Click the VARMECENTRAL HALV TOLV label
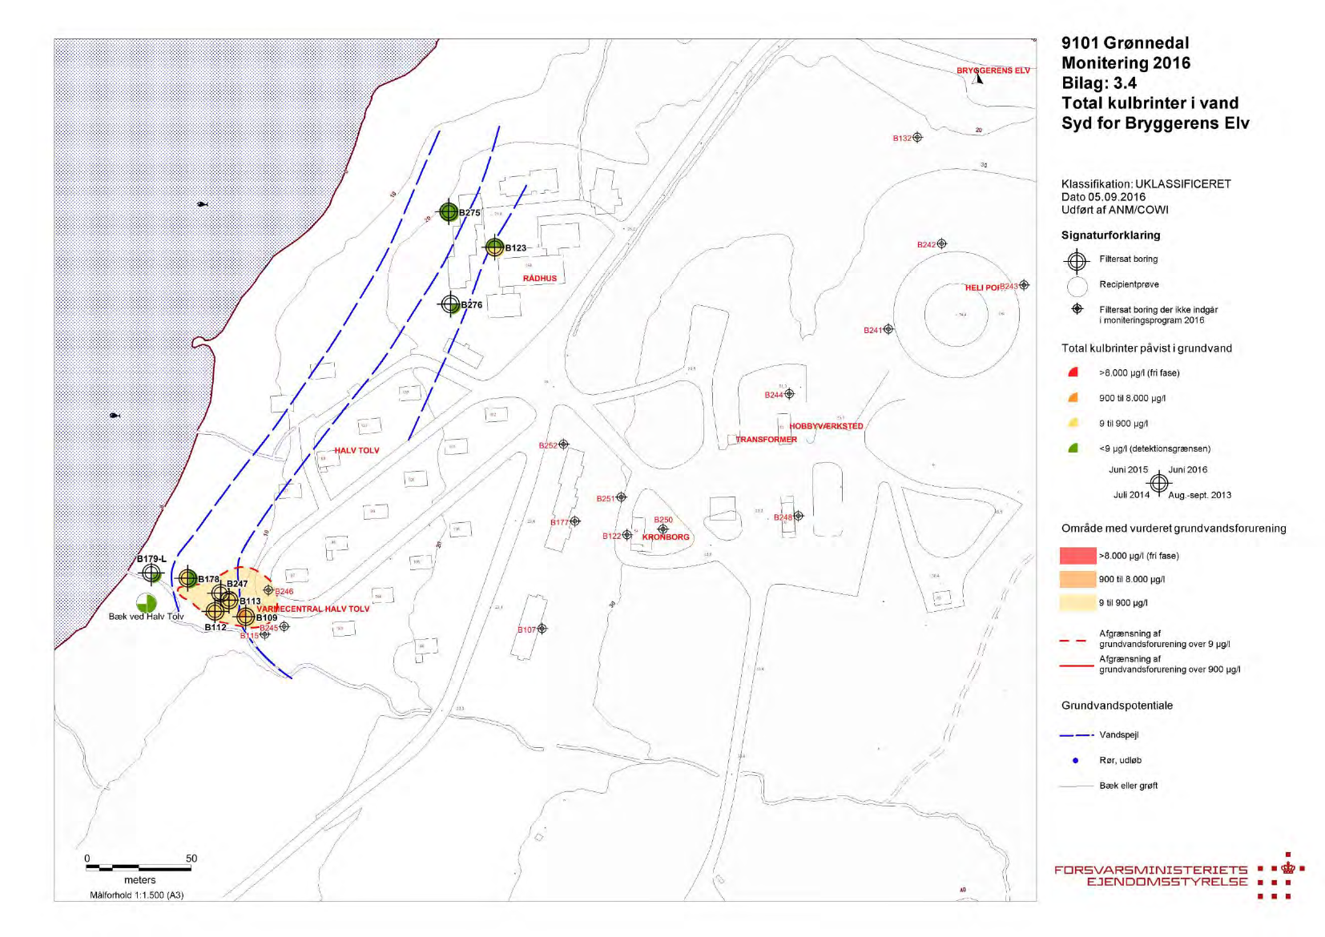Image resolution: width=1325 pixels, height=937 pixels. click(313, 609)
